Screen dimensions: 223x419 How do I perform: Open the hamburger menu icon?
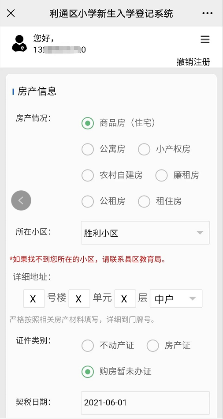[205, 40]
